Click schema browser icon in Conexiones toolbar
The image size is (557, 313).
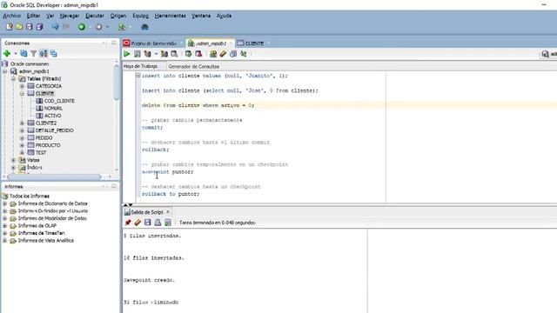click(44, 54)
